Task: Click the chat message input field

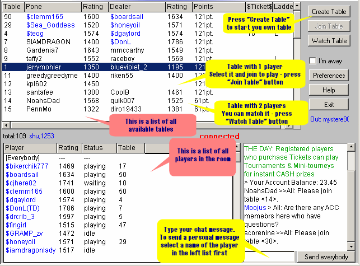Action: click(269, 256)
